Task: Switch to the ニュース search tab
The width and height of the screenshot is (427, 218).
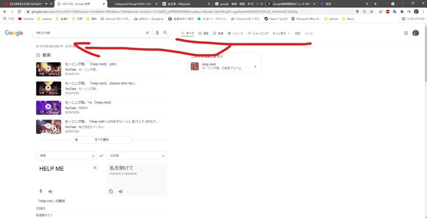Action: point(236,33)
